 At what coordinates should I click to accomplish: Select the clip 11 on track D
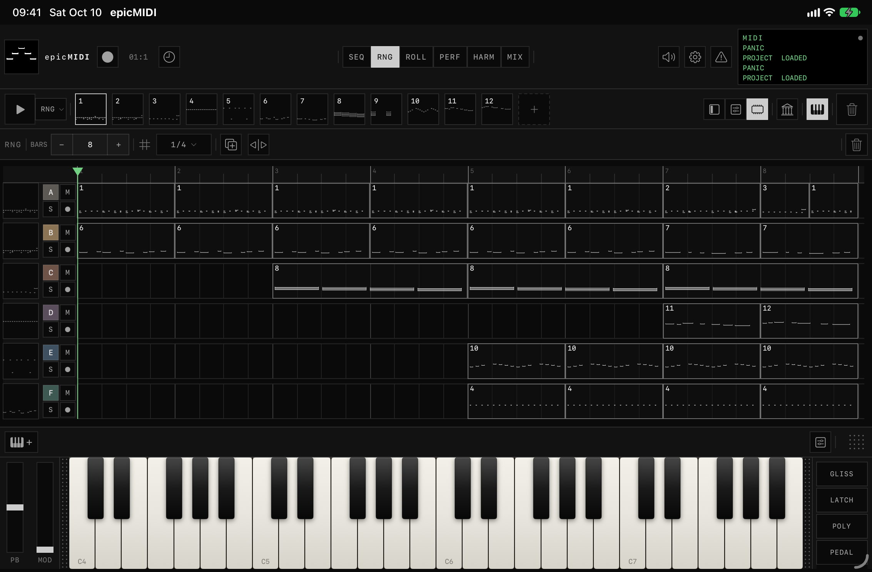(x=712, y=321)
